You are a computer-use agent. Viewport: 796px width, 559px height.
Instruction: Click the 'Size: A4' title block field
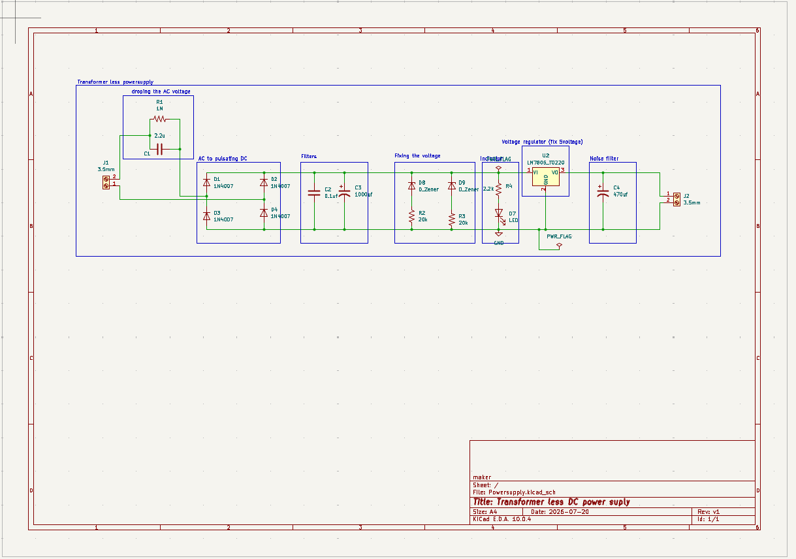[x=485, y=513]
